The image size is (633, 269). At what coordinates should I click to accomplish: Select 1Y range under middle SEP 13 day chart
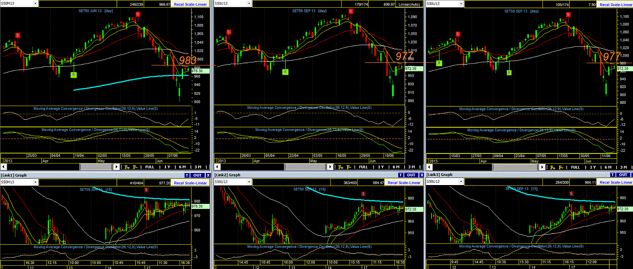(381, 167)
